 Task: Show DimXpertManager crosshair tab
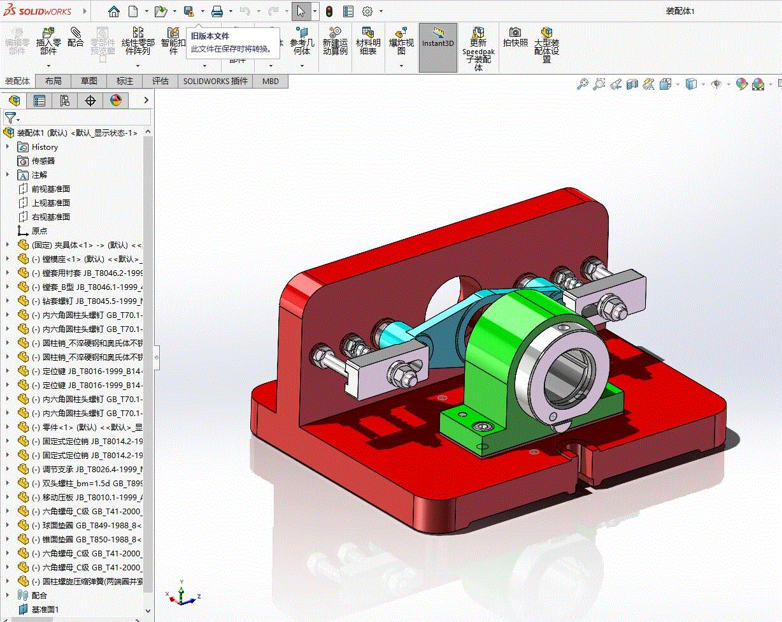click(90, 100)
